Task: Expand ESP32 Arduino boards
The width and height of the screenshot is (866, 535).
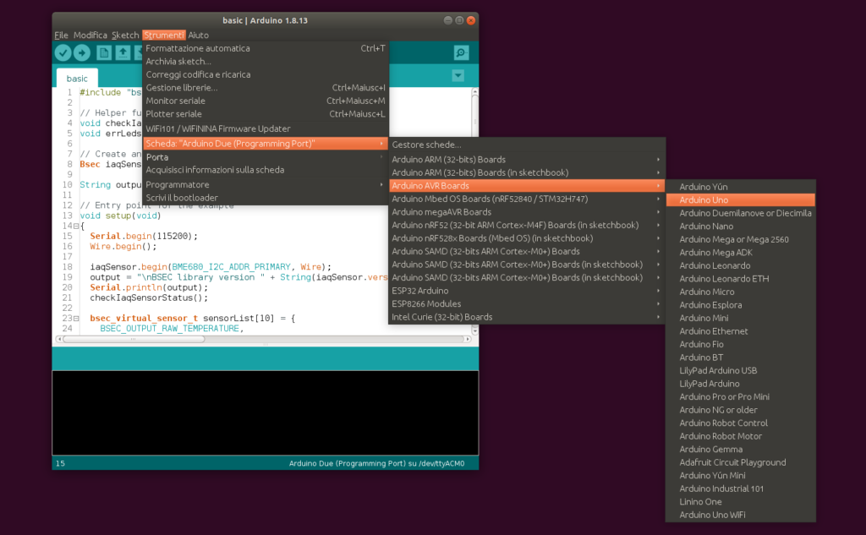Action: pos(527,291)
